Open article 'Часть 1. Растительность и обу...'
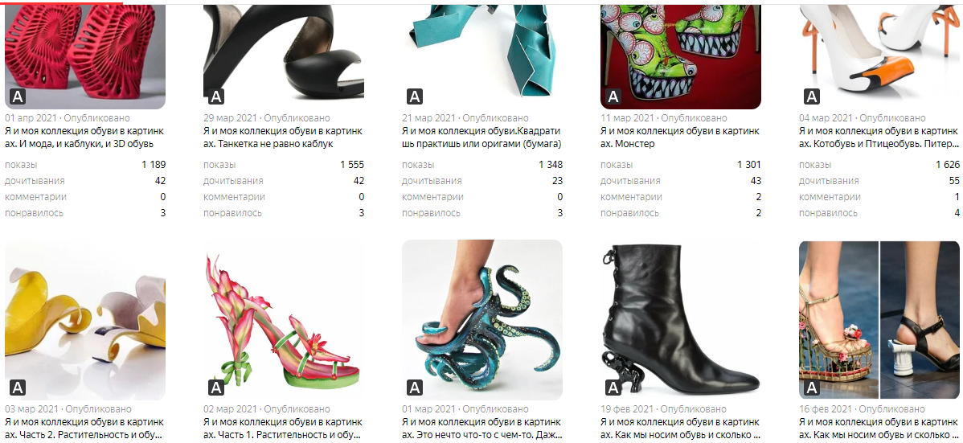The image size is (963, 443). [283, 429]
